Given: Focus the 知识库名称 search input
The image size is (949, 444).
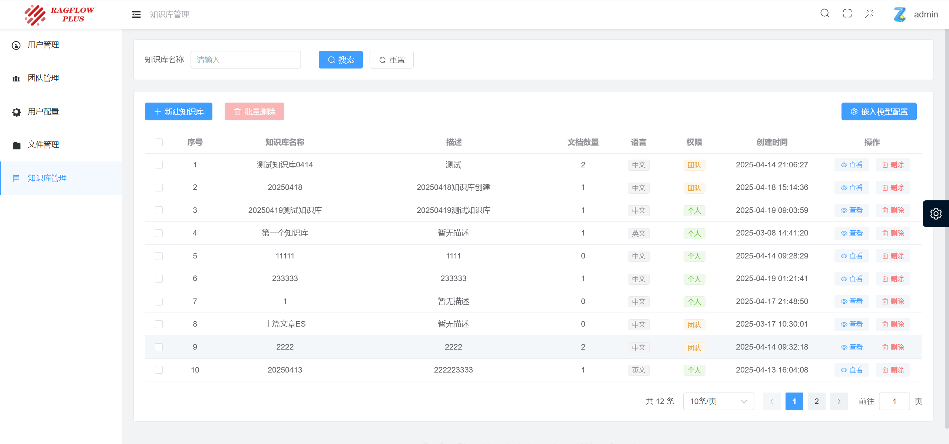Looking at the screenshot, I should (x=245, y=60).
